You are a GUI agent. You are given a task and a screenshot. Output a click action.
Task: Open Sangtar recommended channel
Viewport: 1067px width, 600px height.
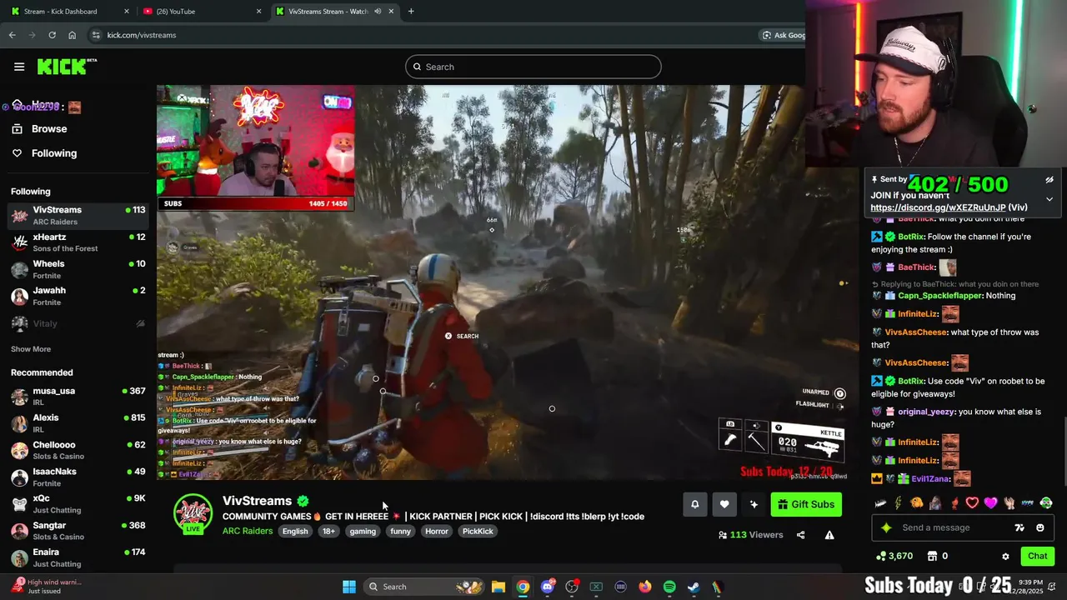(78, 531)
